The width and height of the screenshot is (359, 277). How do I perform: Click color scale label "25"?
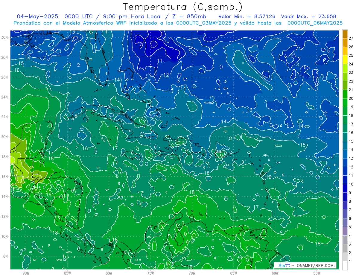[x=351, y=55]
